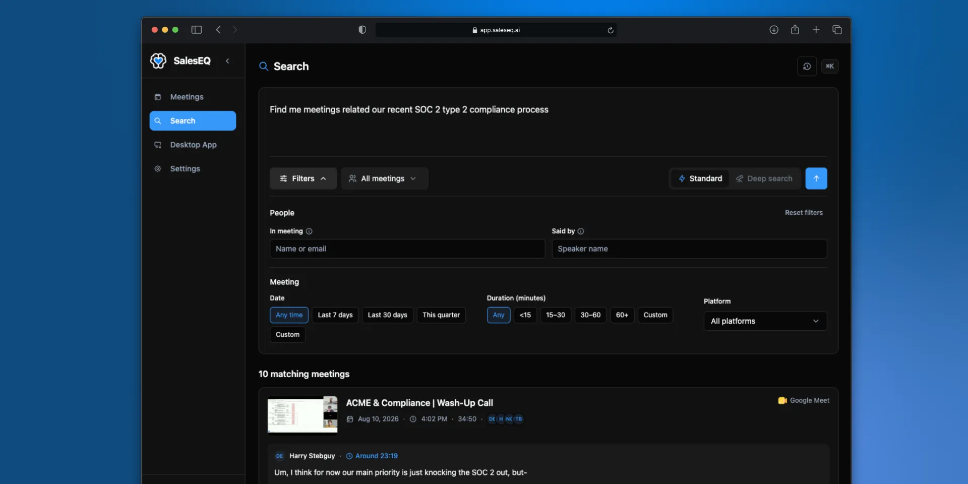Select Search in the sidebar
Image resolution: width=968 pixels, height=484 pixels.
(x=193, y=121)
